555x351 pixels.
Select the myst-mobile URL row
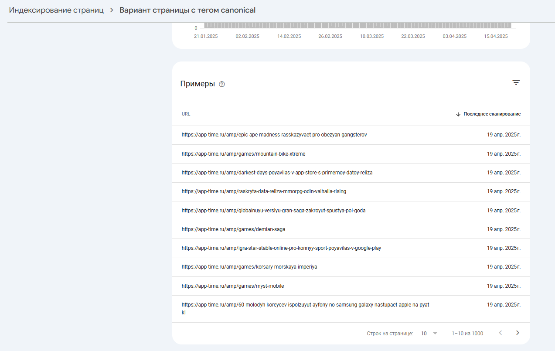click(233, 286)
